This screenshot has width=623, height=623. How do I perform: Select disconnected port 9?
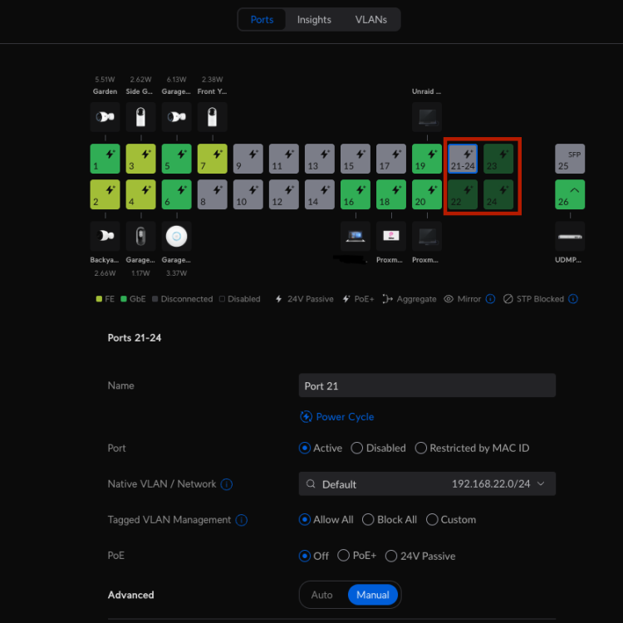[x=248, y=159]
